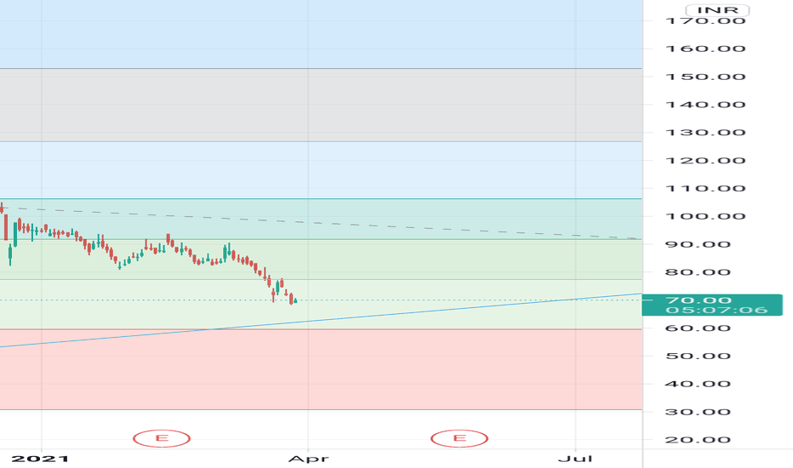The image size is (793, 468).
Task: Click the 170.00 price axis label
Action: [x=705, y=20]
